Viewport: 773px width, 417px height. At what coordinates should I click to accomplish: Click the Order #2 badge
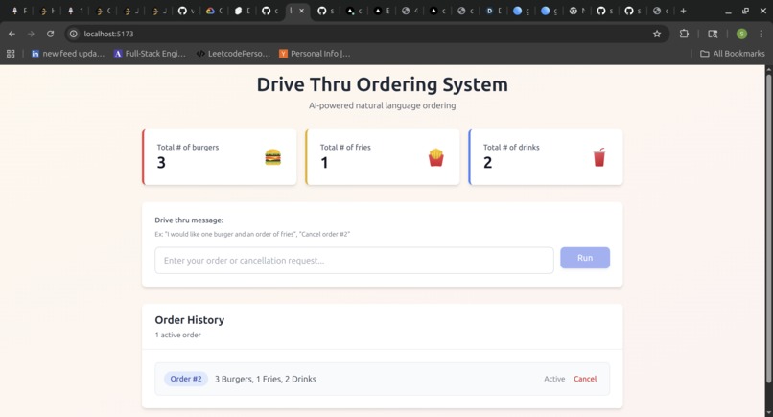coord(186,379)
